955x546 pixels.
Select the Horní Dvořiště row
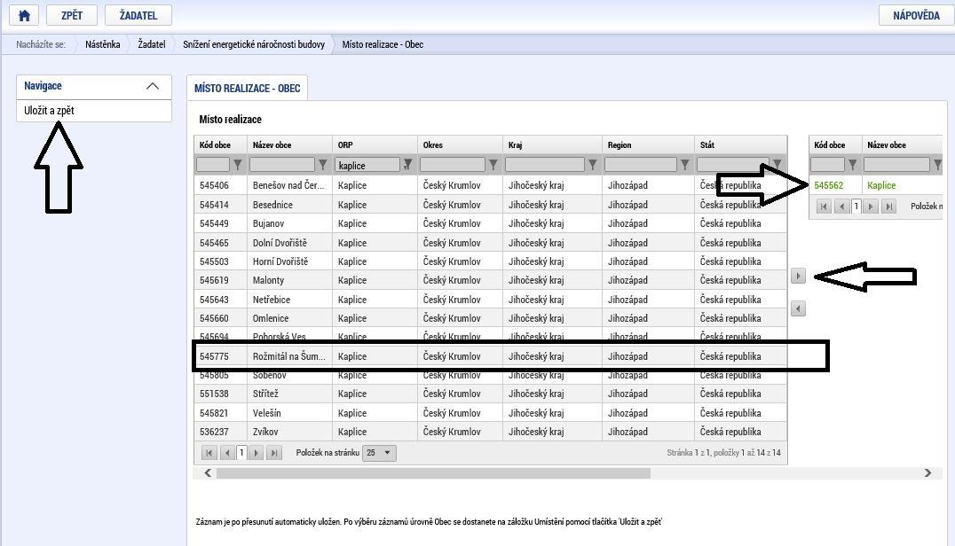pos(491,261)
